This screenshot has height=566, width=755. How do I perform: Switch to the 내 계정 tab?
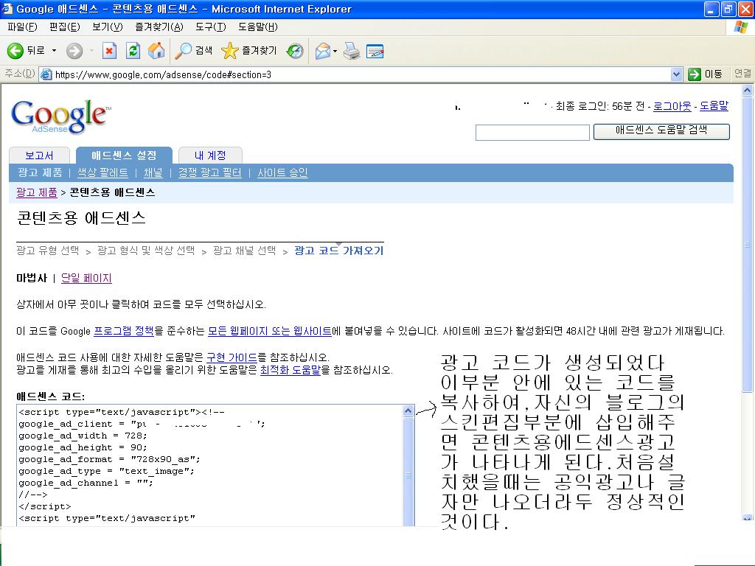[210, 156]
